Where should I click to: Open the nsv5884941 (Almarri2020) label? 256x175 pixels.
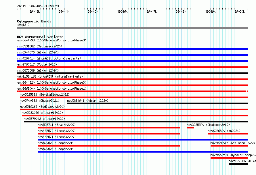[88, 101]
